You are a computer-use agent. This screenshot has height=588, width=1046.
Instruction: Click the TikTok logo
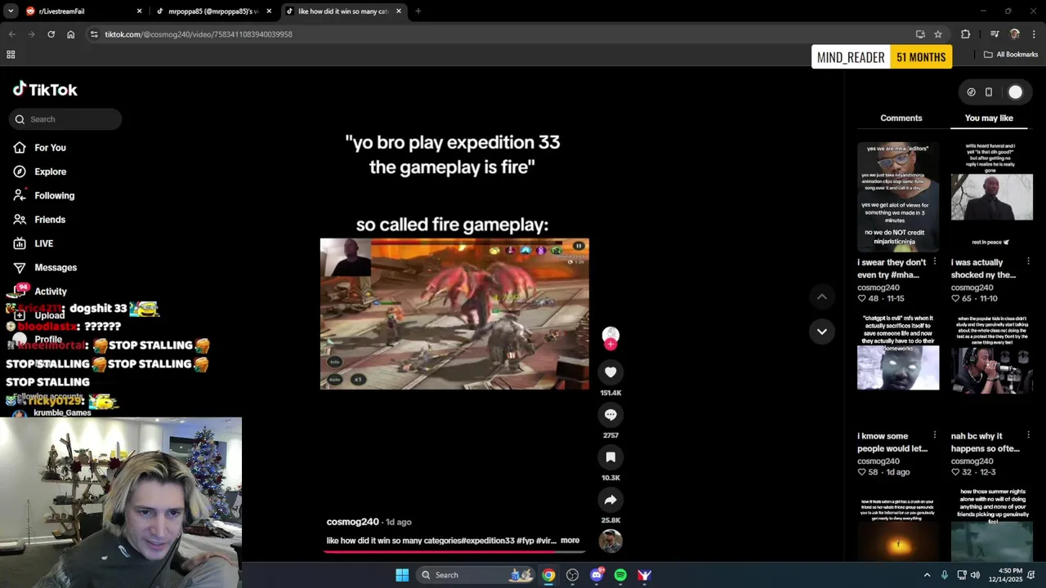(45, 89)
